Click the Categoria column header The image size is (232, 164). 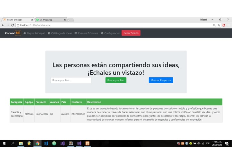point(16,102)
